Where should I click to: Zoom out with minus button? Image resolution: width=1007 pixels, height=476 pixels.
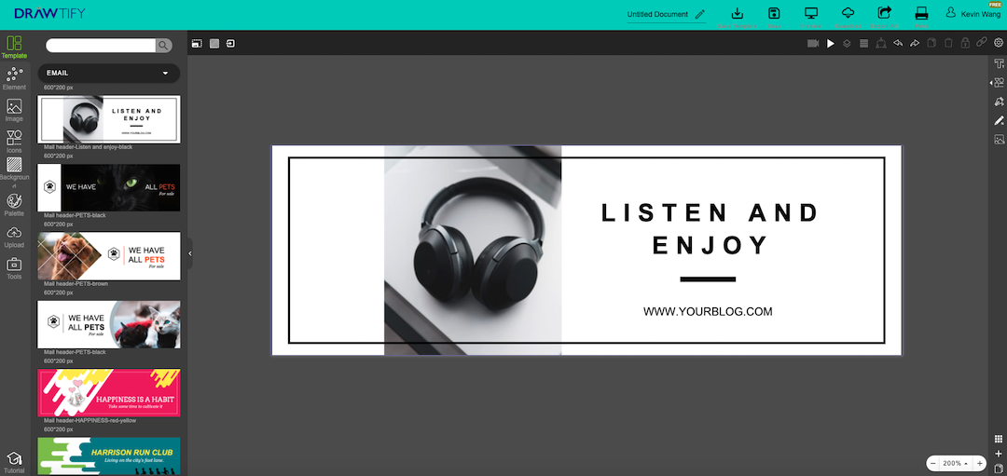point(933,463)
